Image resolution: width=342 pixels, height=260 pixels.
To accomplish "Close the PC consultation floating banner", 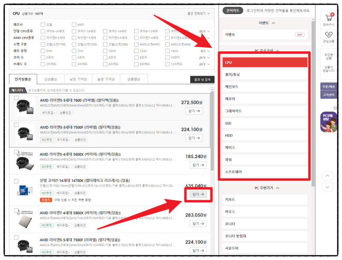I will [335, 108].
